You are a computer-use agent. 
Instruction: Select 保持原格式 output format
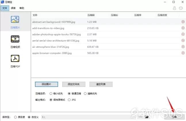coord(57,100)
